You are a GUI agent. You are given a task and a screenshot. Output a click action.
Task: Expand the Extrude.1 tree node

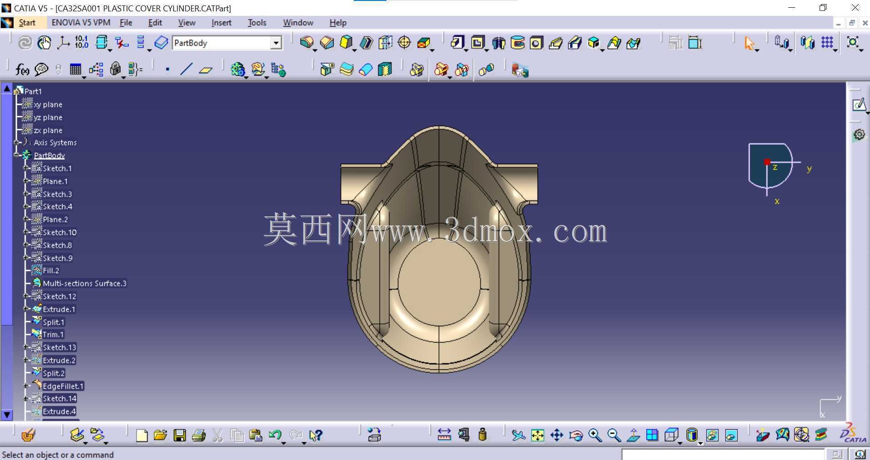pyautogui.click(x=26, y=309)
